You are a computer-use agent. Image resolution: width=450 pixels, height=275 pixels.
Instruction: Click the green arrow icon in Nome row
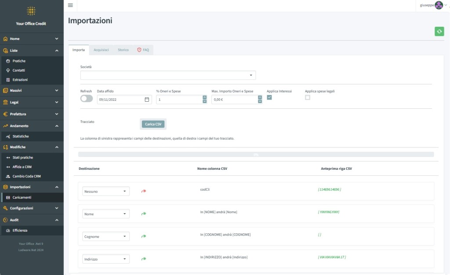coord(144,214)
